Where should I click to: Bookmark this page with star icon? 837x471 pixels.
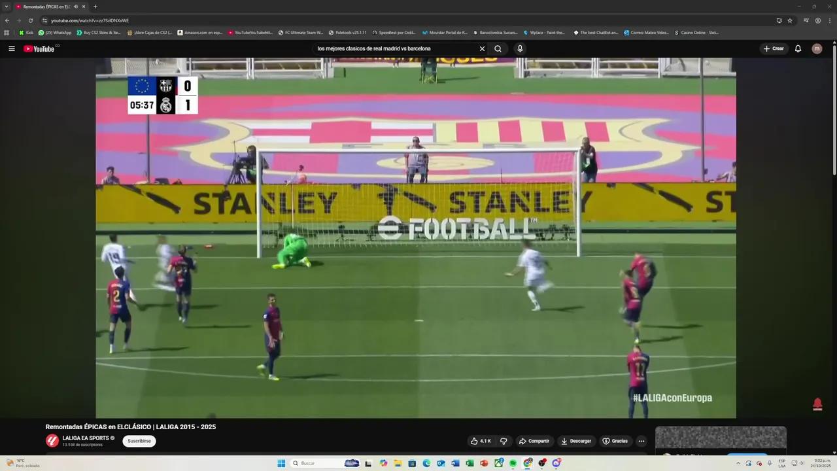790,20
